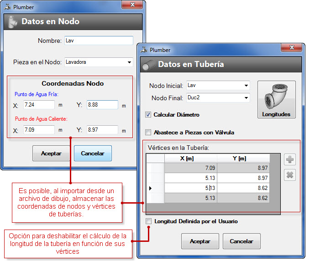Click the Longitudes elbow pipe icon button

coord(276,100)
